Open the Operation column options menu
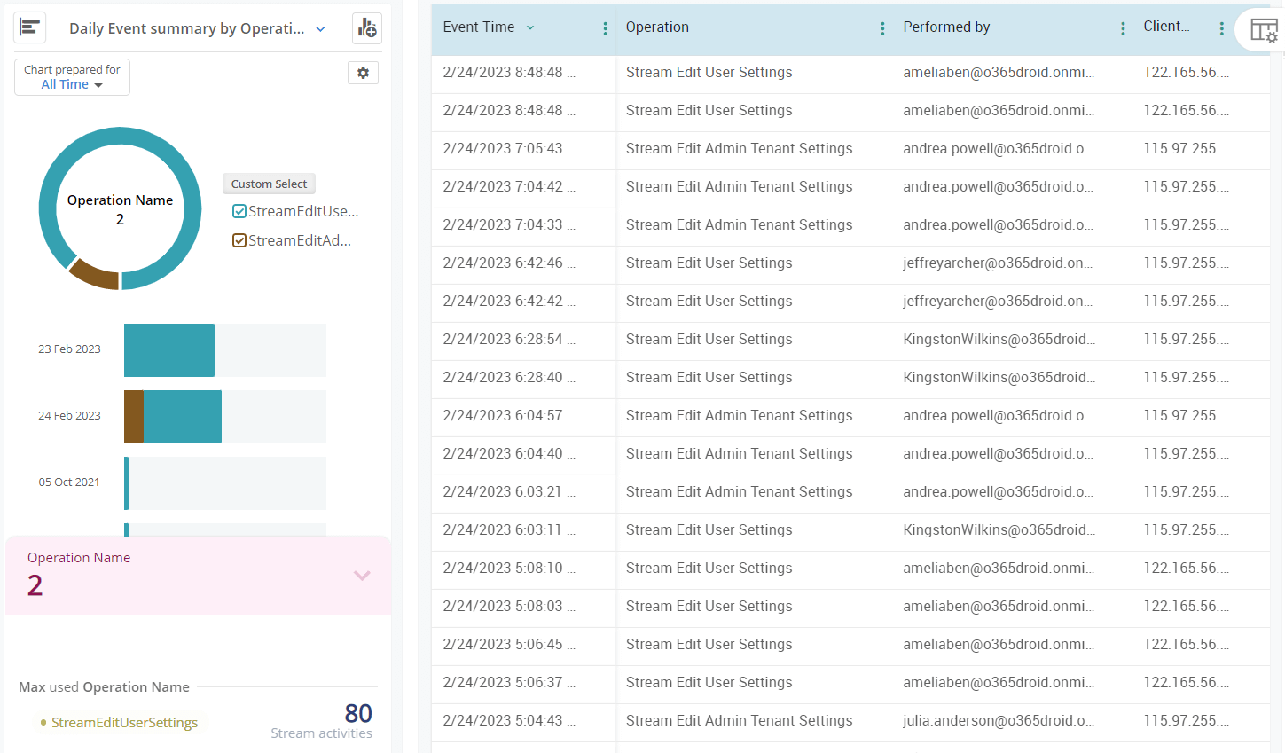Screen dimensions: 1285x753 [881, 27]
